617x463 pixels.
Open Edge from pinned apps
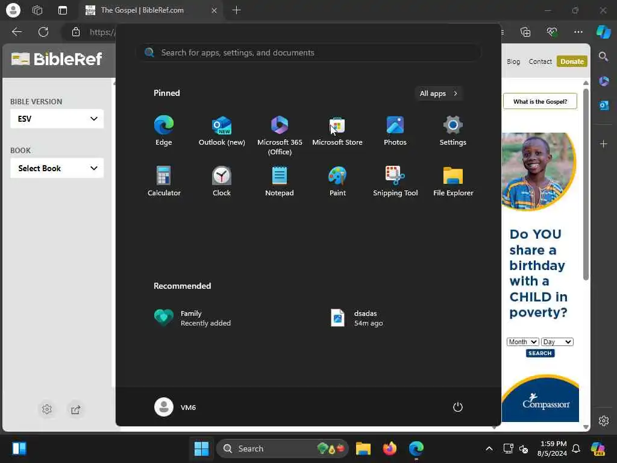pos(164,131)
